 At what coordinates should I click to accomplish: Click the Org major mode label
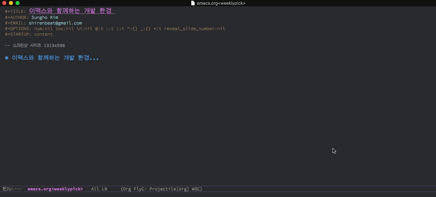[x=127, y=189]
